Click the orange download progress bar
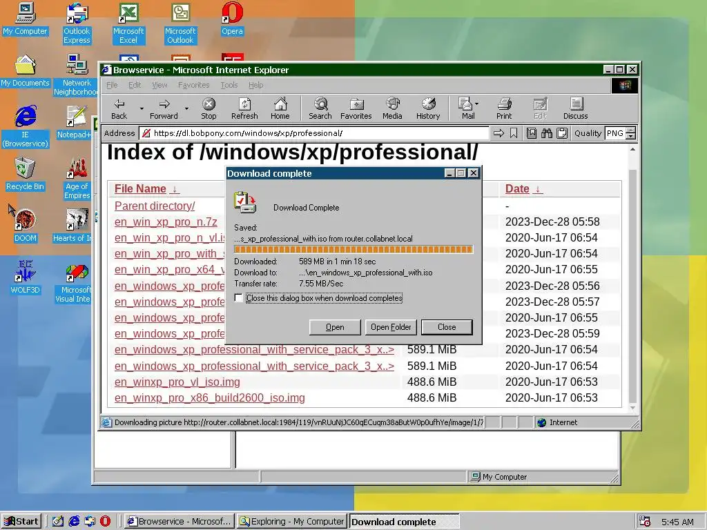Image resolution: width=707 pixels, height=530 pixels. pyautogui.click(x=353, y=249)
